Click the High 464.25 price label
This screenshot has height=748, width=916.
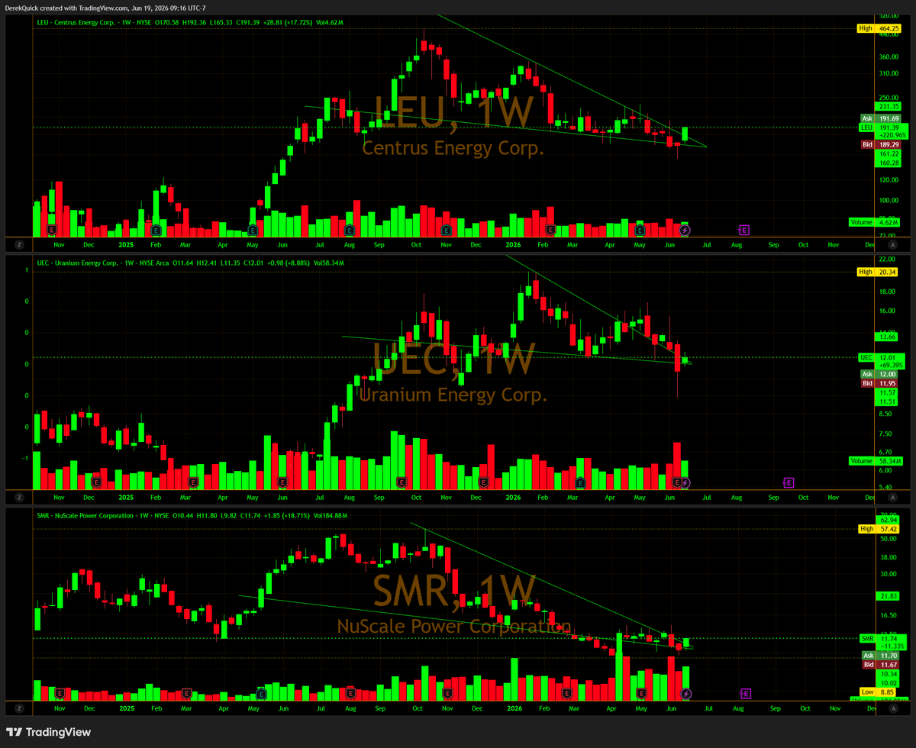pyautogui.click(x=878, y=28)
